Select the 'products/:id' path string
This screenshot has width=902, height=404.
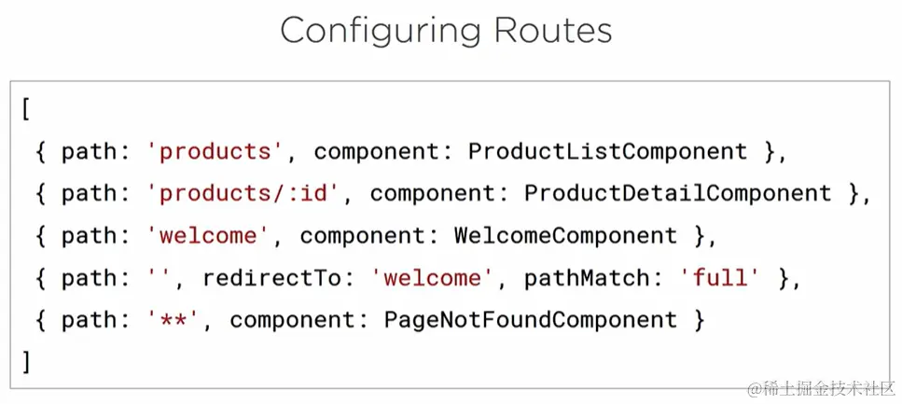point(243,194)
